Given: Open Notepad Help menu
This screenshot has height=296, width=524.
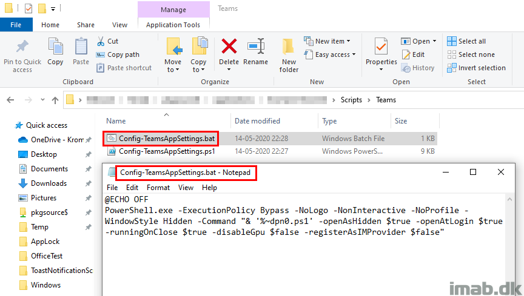Looking at the screenshot, I should 209,188.
